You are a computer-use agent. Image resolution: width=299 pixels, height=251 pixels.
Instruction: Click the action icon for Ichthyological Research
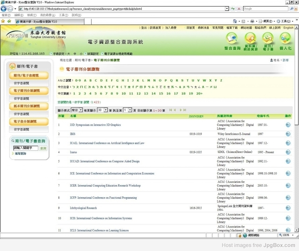pyautogui.click(x=288, y=208)
